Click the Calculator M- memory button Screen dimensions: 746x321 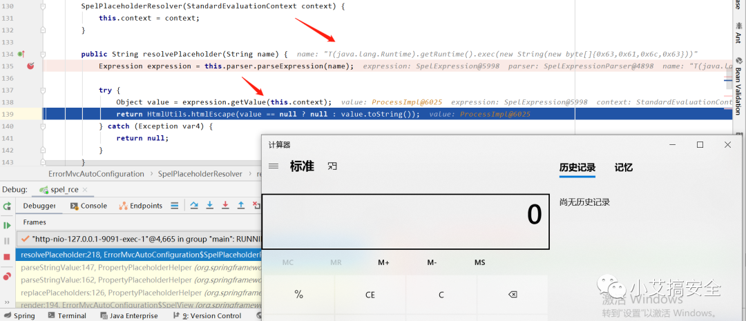[432, 262]
